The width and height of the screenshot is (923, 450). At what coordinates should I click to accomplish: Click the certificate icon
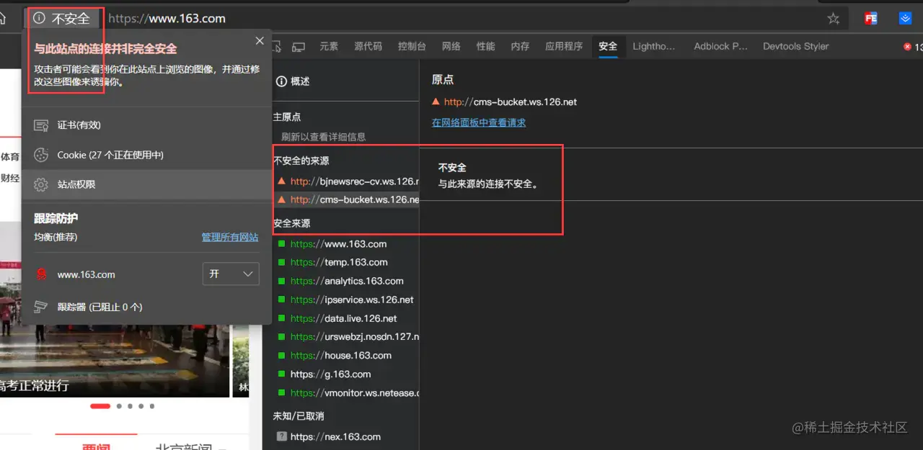(41, 125)
